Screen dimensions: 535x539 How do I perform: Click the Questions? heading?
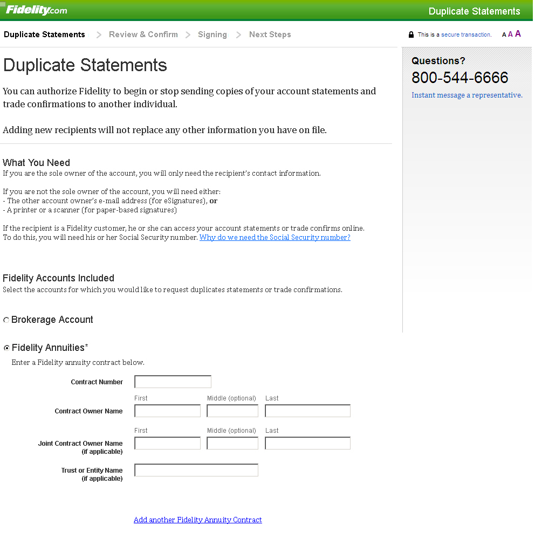438,61
